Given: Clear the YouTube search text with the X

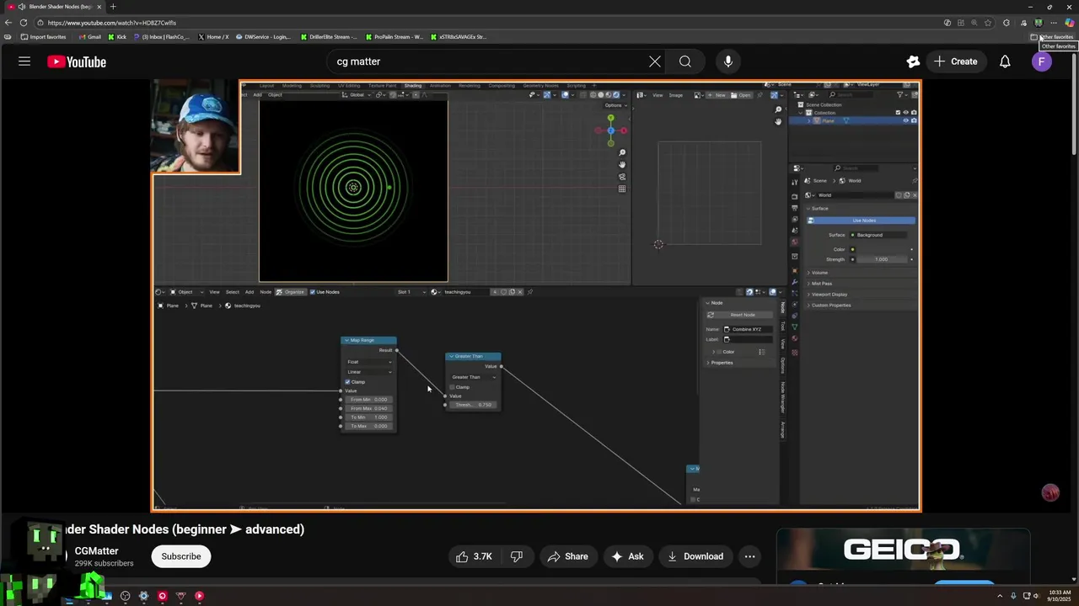Looking at the screenshot, I should point(655,61).
